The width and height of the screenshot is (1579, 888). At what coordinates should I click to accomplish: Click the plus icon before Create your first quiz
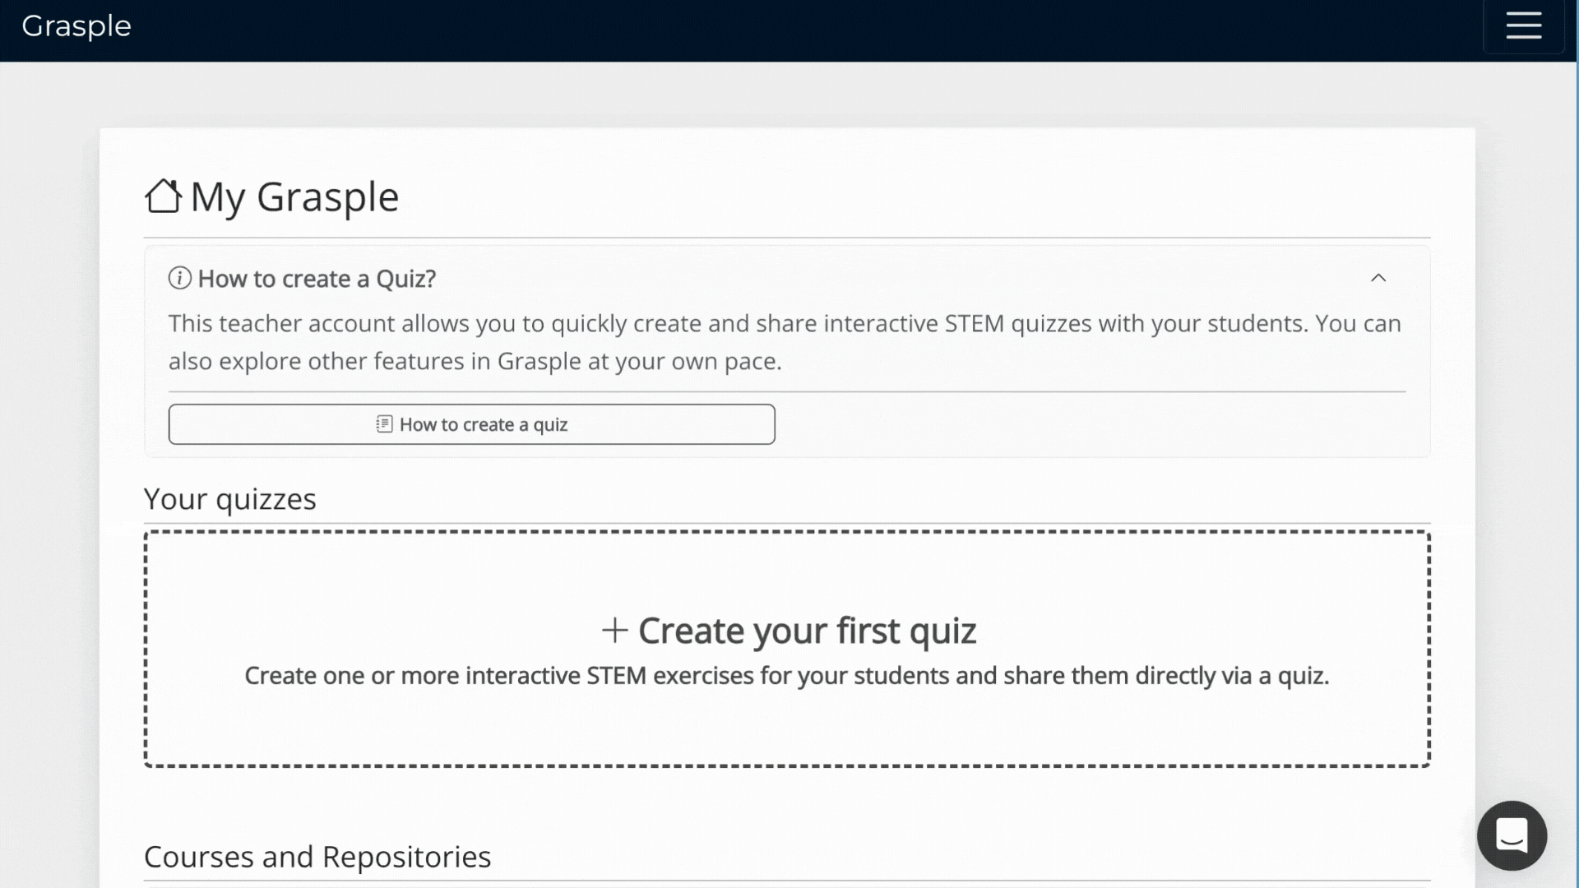614,630
